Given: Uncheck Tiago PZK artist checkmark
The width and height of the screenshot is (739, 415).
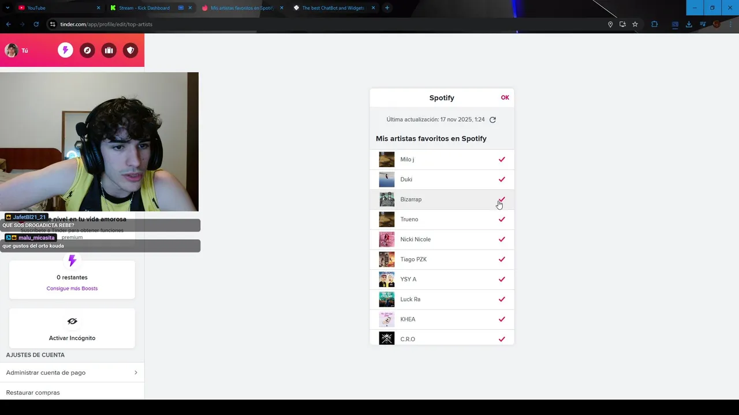Looking at the screenshot, I should click(x=502, y=259).
